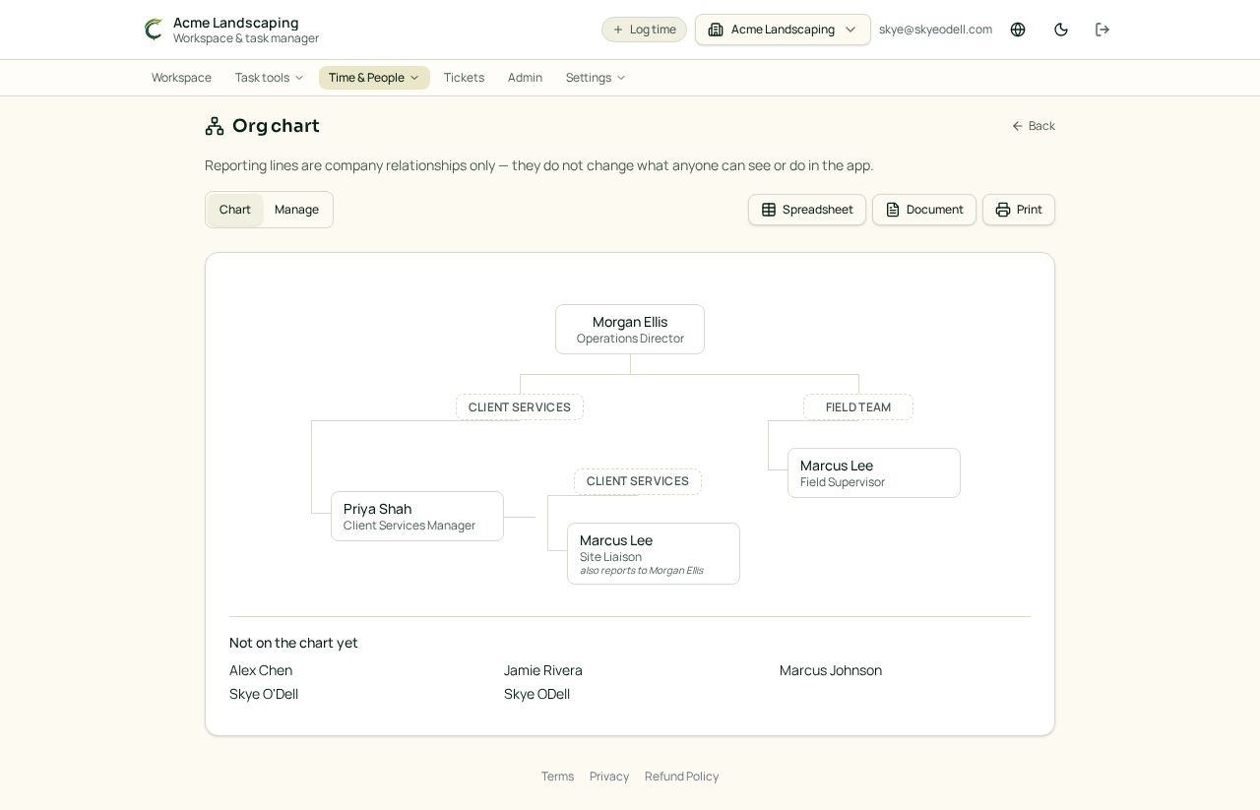Click the Org chart hierarchy icon
Screen dimensions: 1260x810
(x=215, y=126)
